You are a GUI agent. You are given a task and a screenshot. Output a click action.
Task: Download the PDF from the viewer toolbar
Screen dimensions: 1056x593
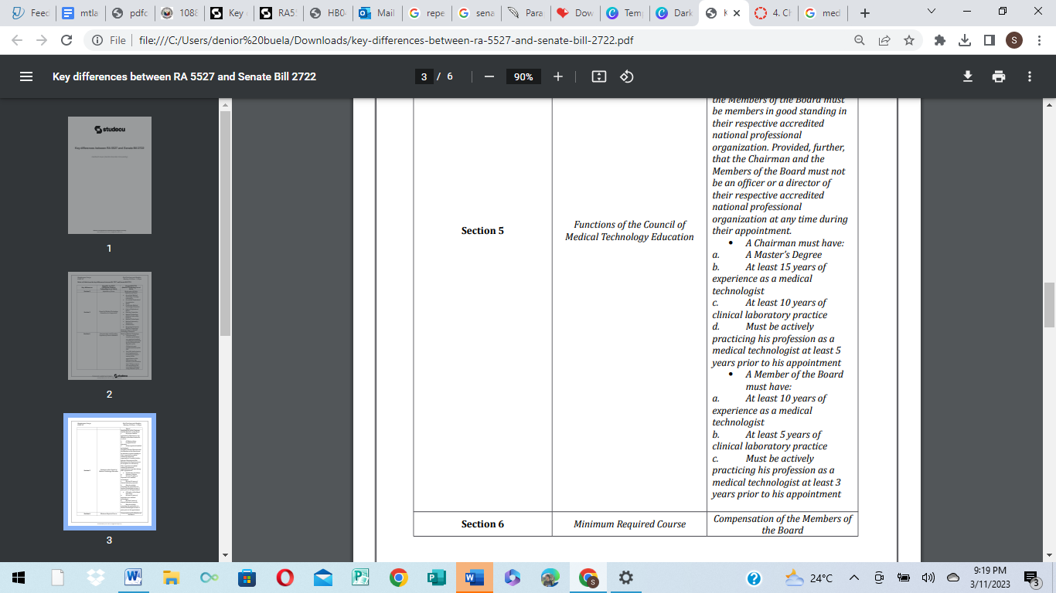click(x=967, y=76)
